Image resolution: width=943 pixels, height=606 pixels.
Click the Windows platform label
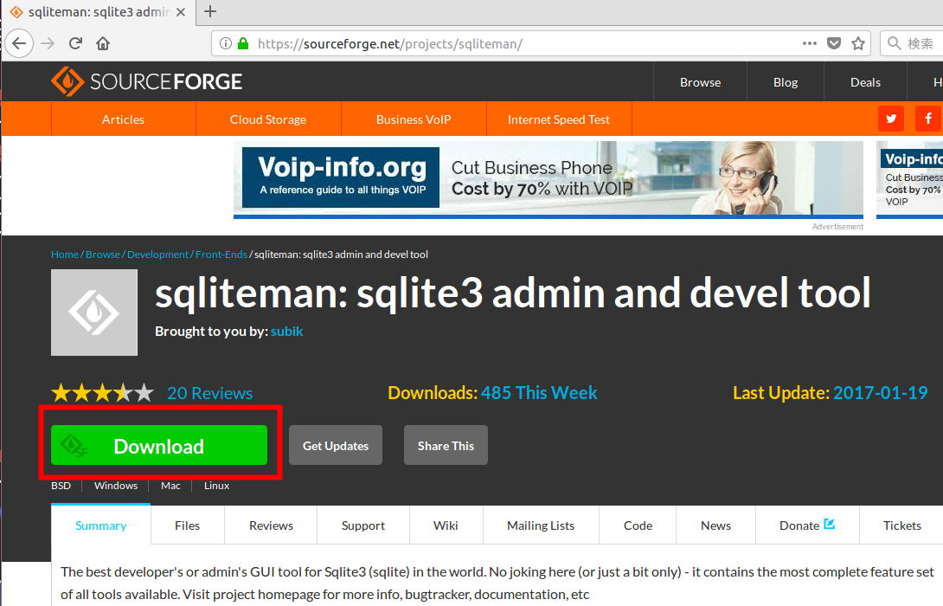point(116,486)
